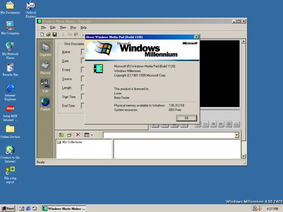
Task: Select the Edit sidebar icon
Action: [45, 86]
